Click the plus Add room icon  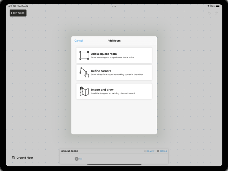point(77,159)
